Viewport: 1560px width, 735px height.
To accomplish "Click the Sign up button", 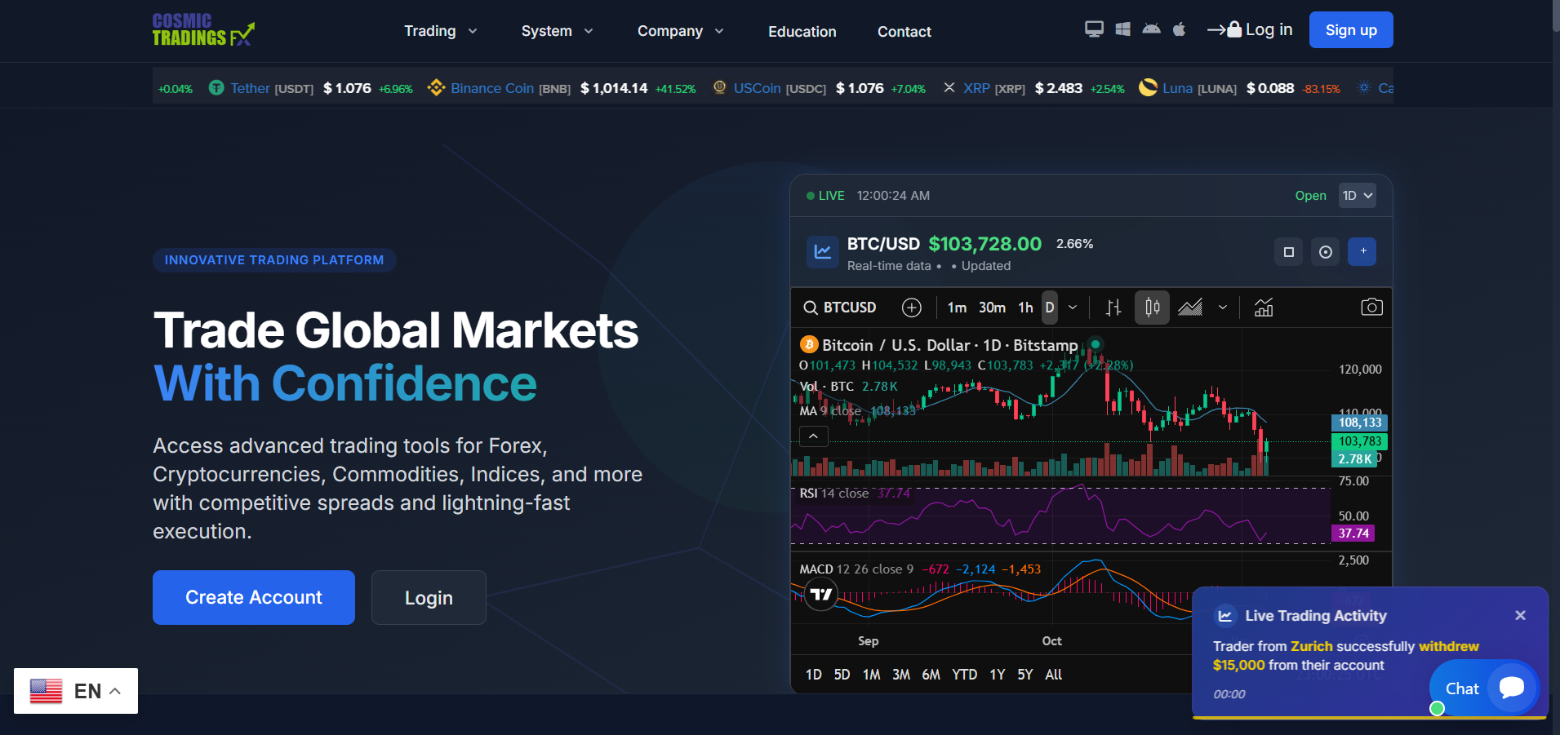I will click(1350, 30).
